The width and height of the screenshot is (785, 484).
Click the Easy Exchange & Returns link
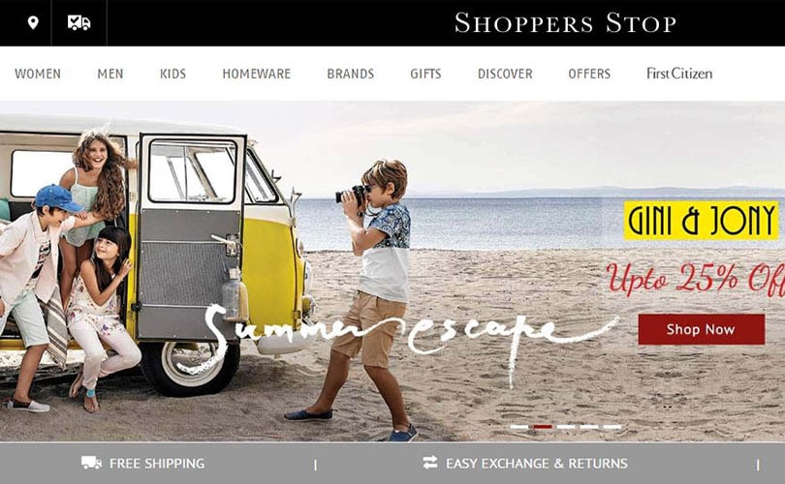coord(536,464)
